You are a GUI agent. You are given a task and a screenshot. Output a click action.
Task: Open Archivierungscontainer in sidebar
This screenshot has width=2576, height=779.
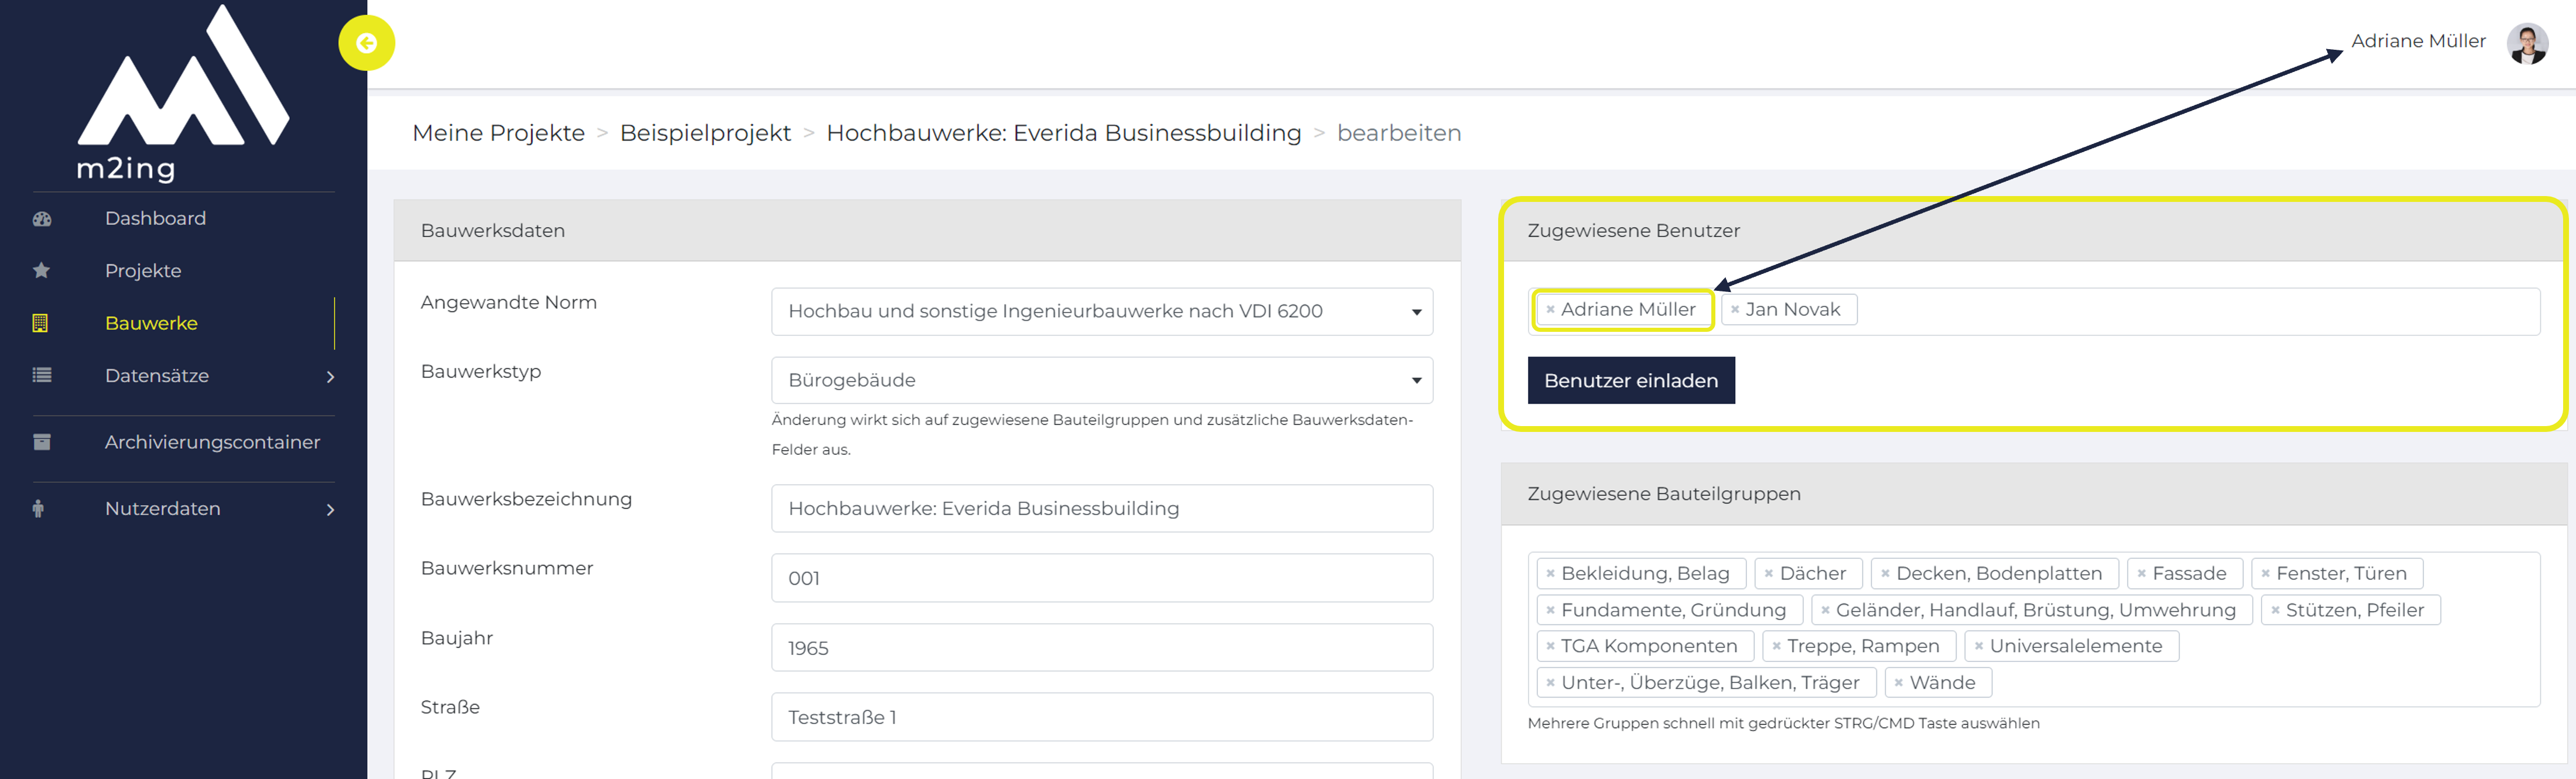(x=212, y=442)
